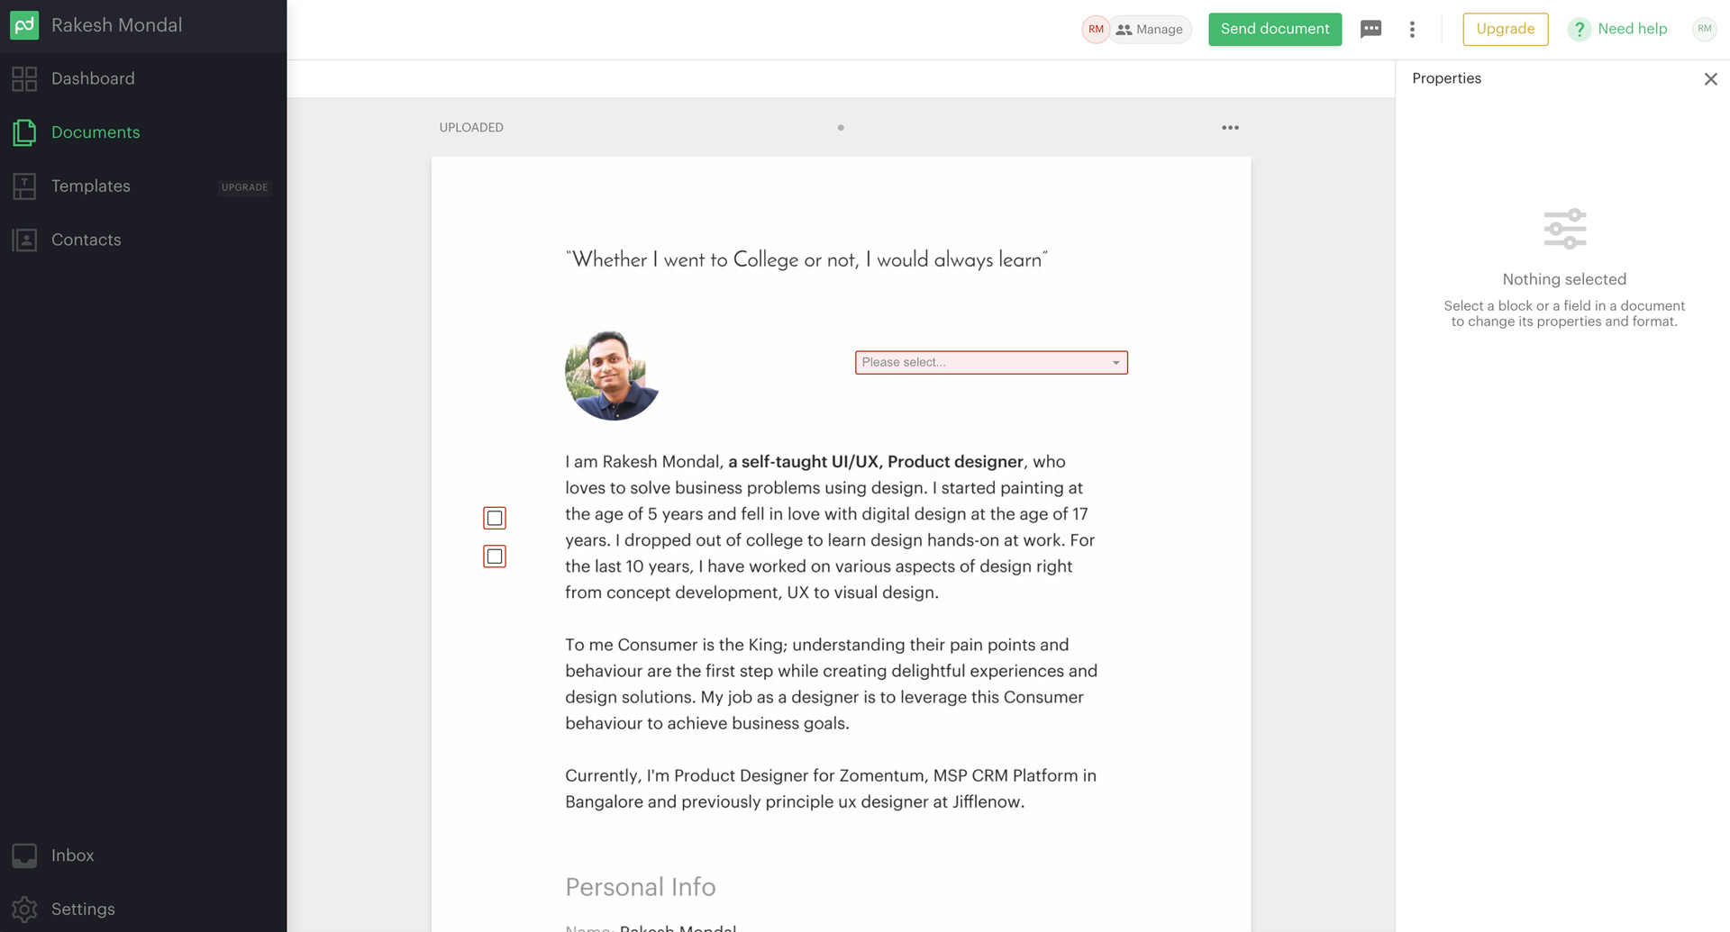This screenshot has width=1730, height=932.
Task: Open the Manage recipients pill
Action: pyautogui.click(x=1150, y=30)
